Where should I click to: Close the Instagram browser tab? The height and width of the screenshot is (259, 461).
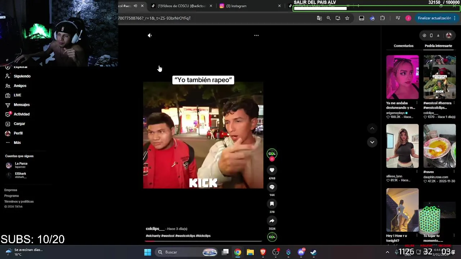point(279,6)
